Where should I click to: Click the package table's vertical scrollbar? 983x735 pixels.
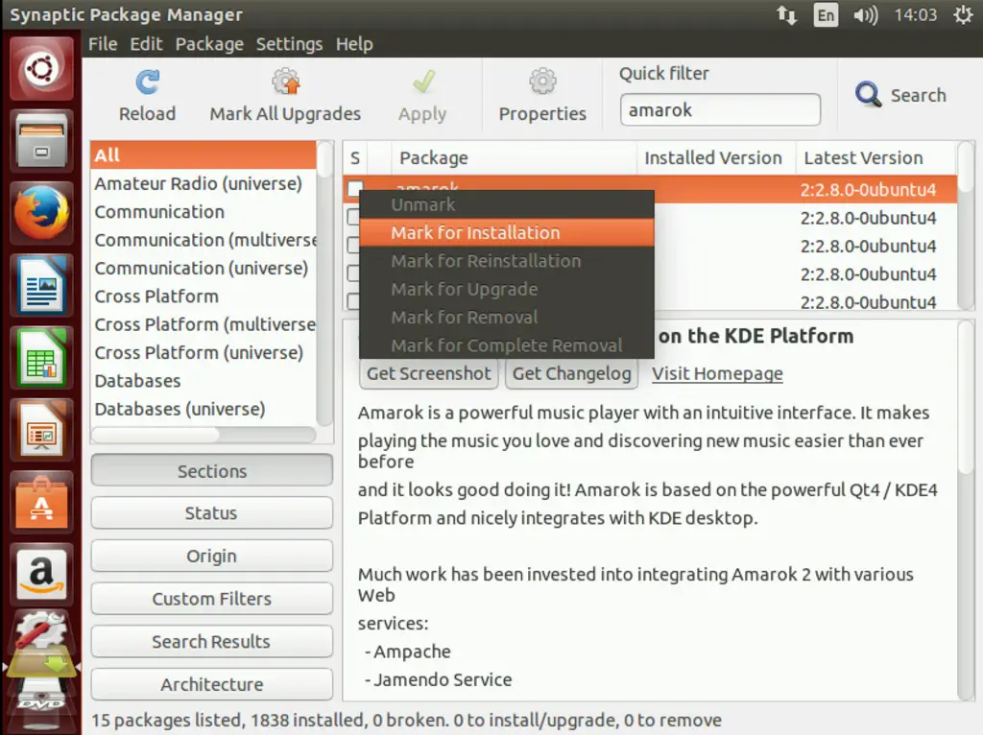[x=966, y=225]
